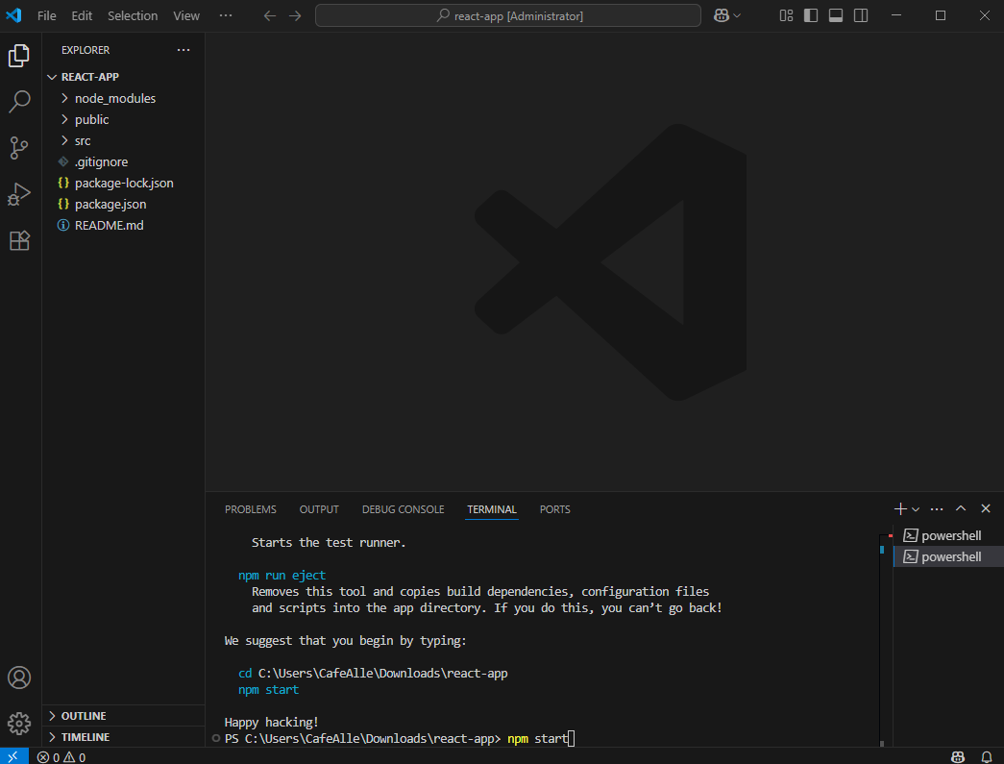Screen dimensions: 1004x764
Task: Close the terminal panel
Action: [x=986, y=508]
